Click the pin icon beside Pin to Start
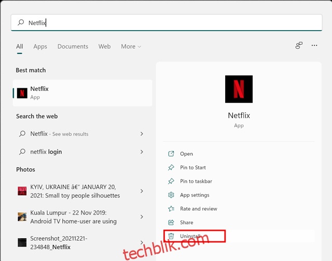The image size is (332, 261). [171, 168]
